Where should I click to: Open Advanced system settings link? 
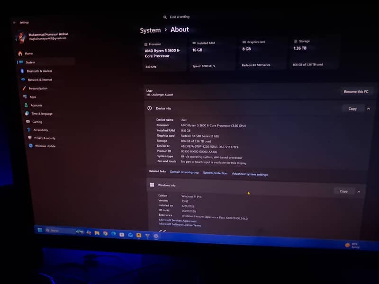(x=250, y=174)
